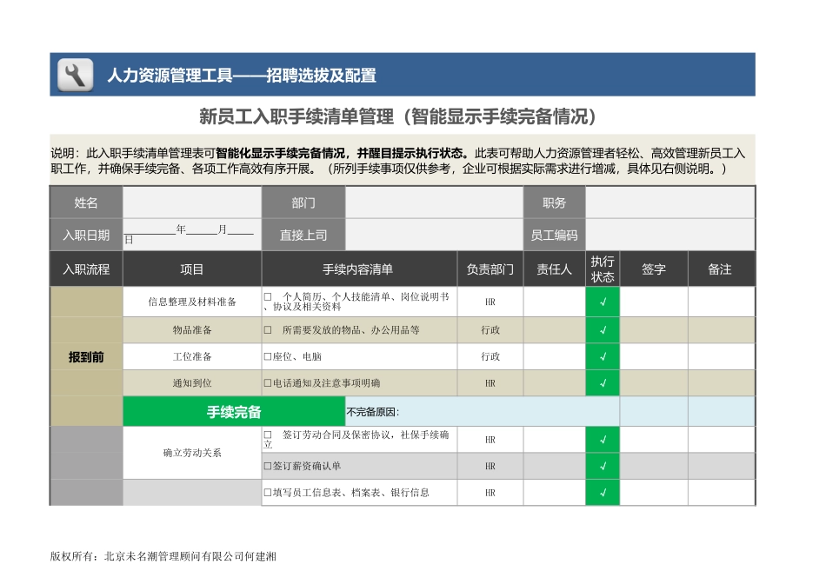826x584 pixels.
Task: Select the 不完备原因 reason field
Action: [482, 412]
